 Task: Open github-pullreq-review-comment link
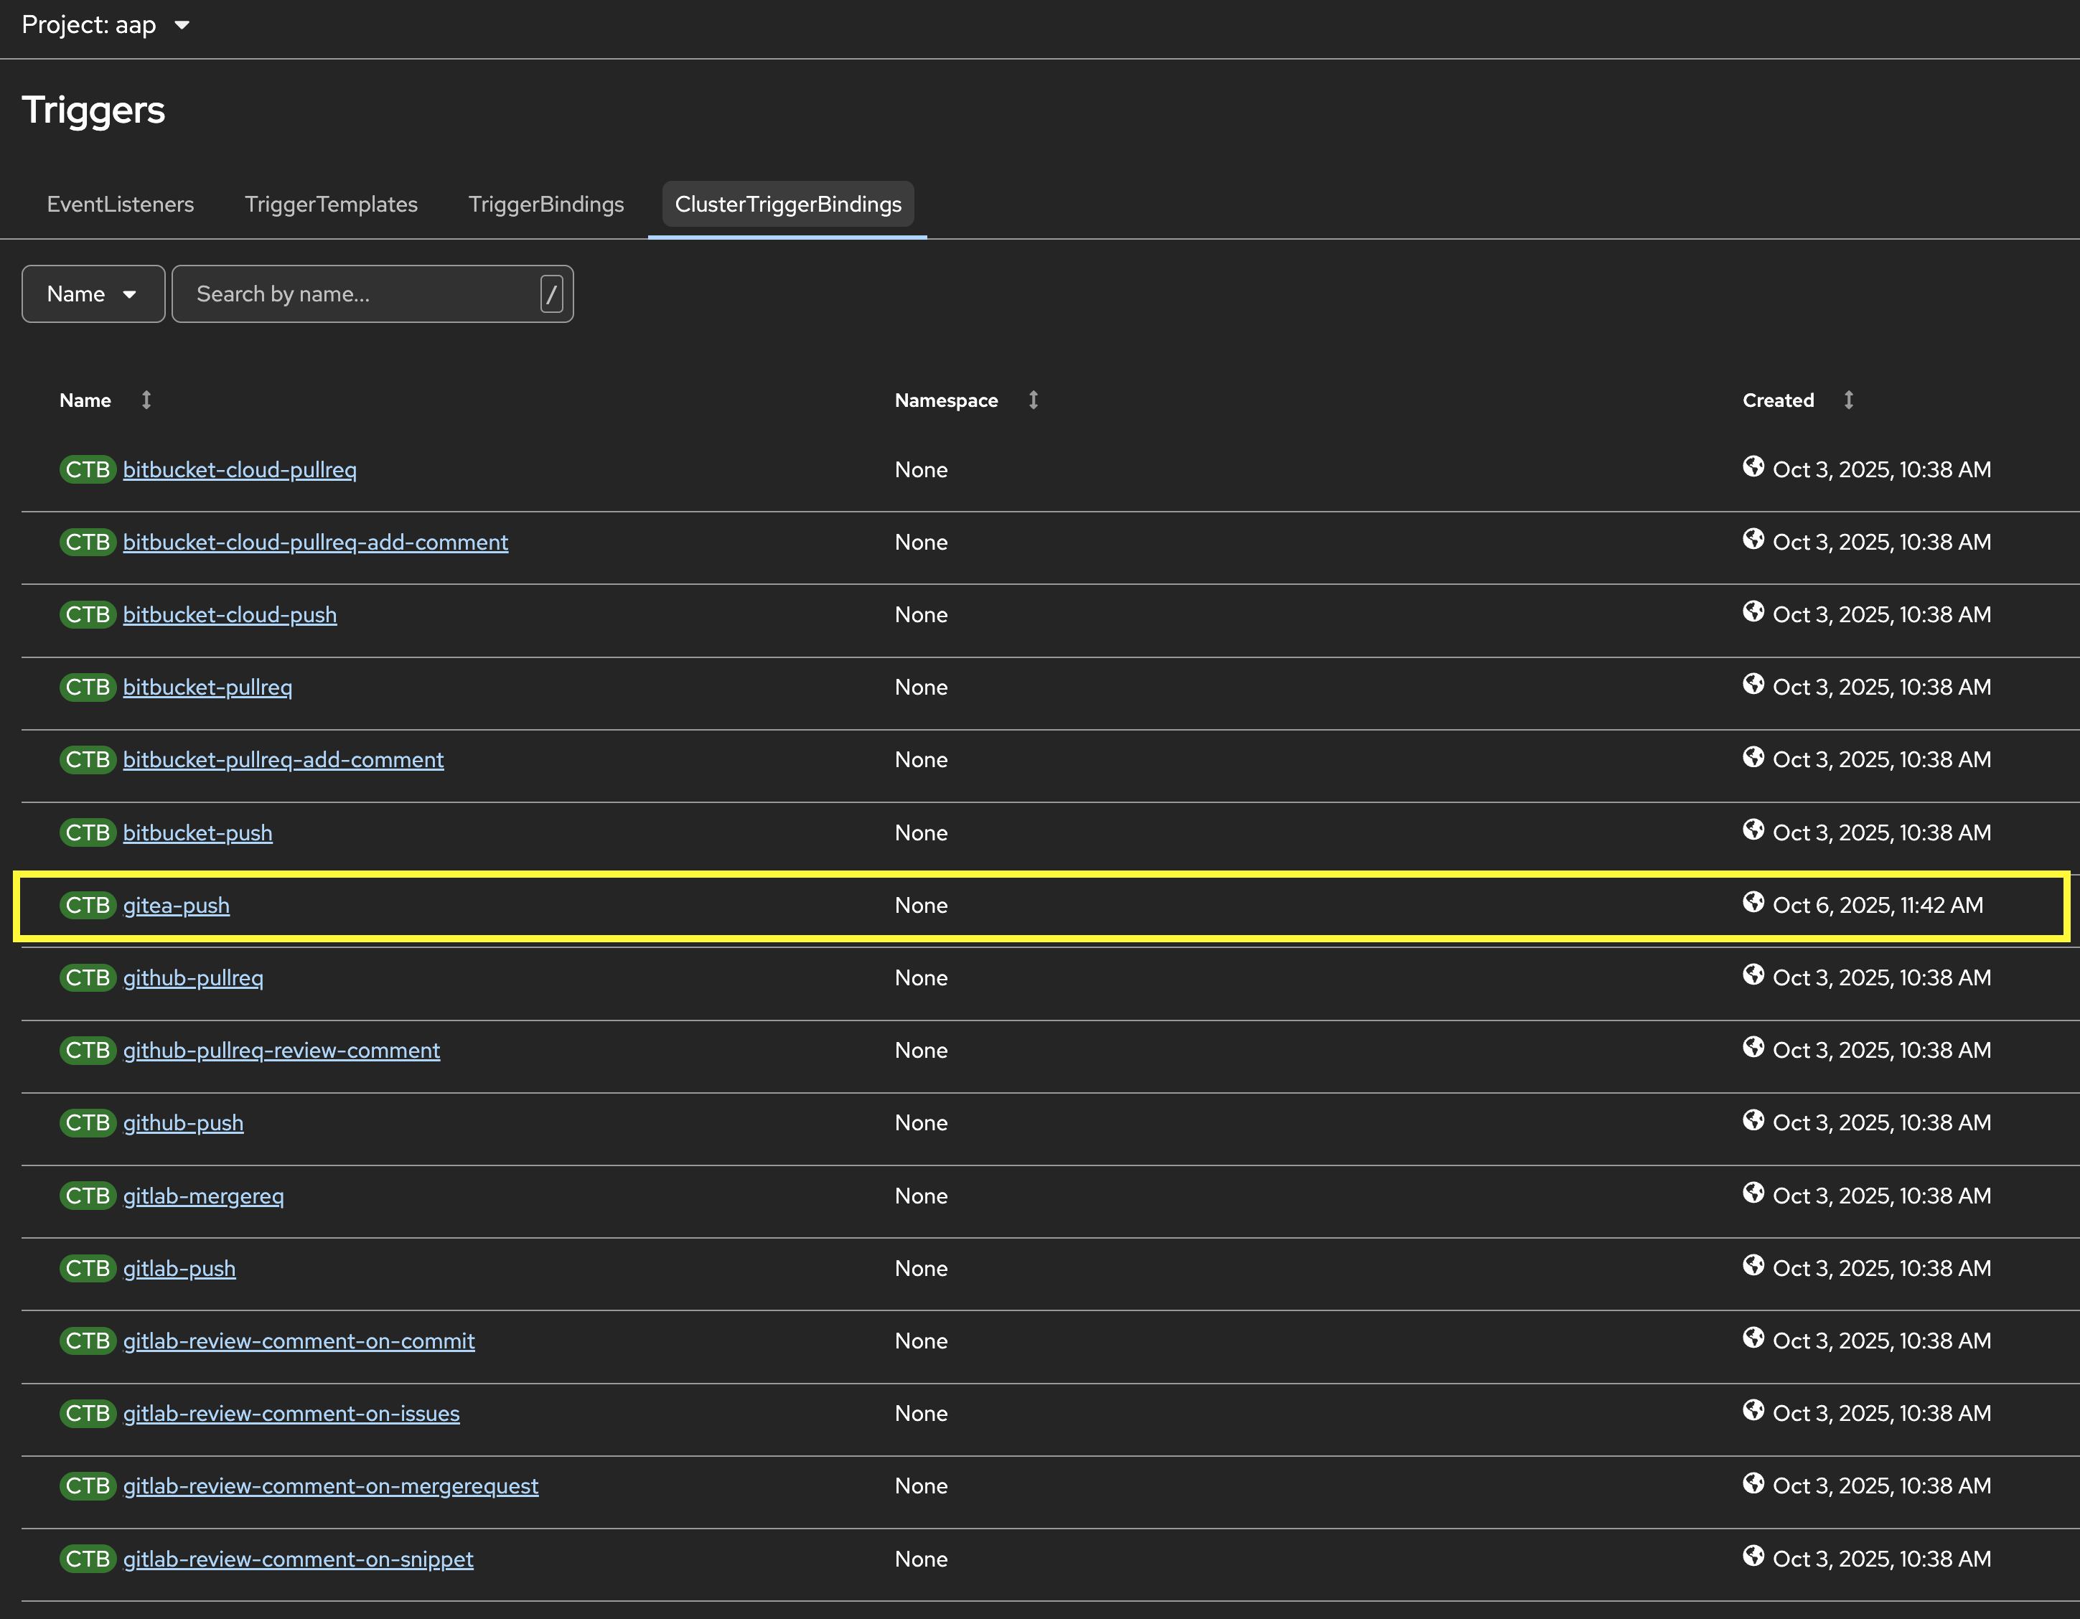click(281, 1051)
